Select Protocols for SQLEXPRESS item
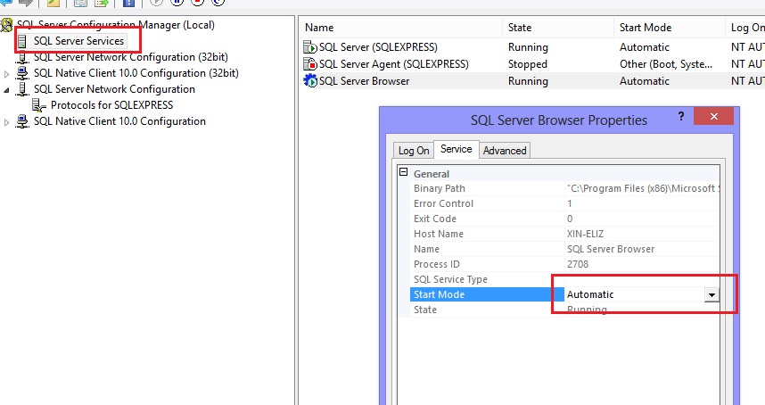 pos(111,105)
